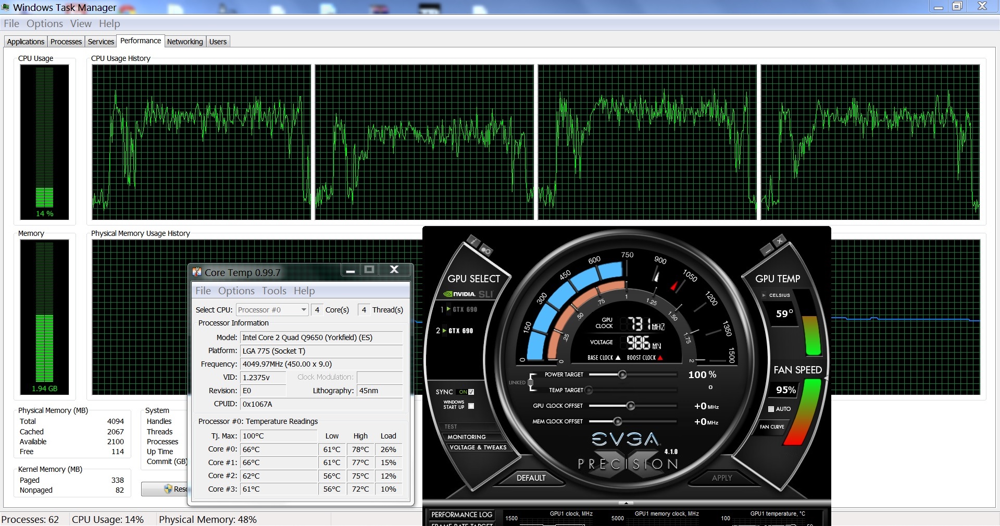1000x526 pixels.
Task: Enable AUTO fan speed mode
Action: [x=772, y=409]
